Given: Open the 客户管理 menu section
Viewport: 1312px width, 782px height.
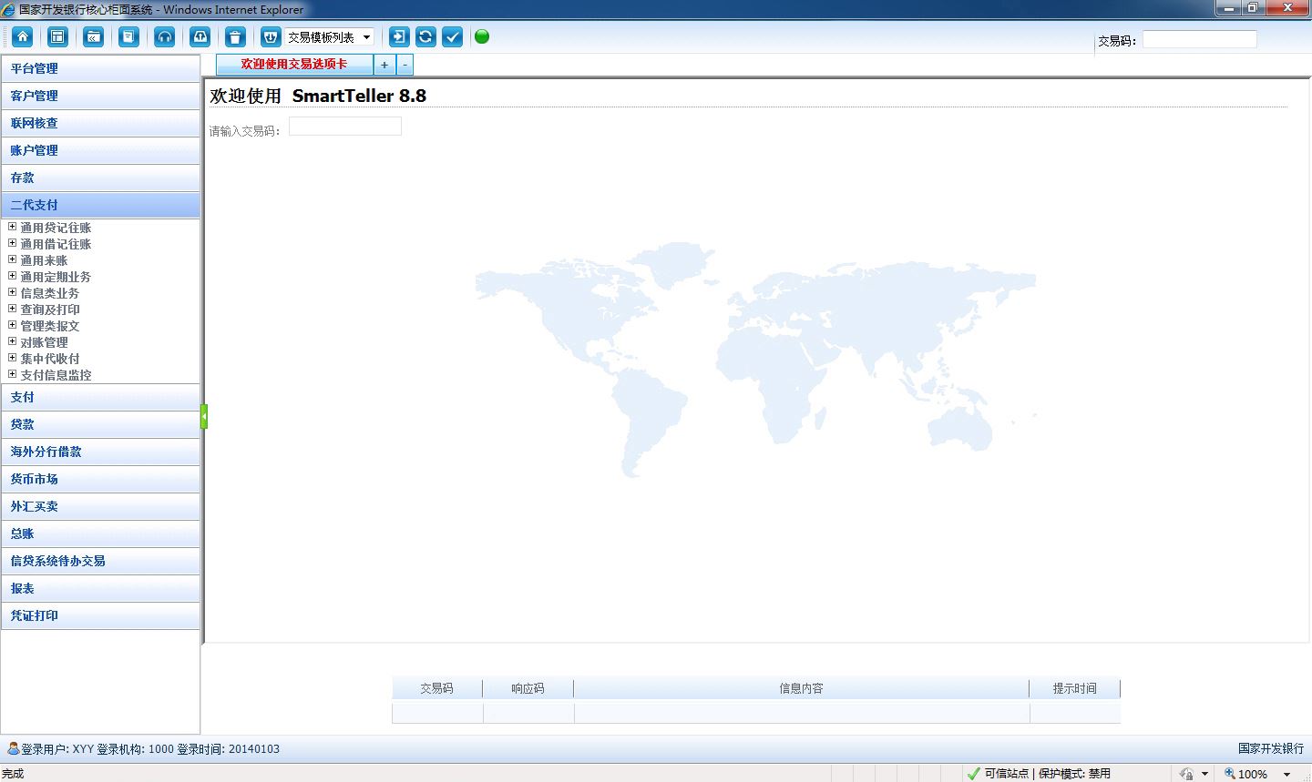Looking at the screenshot, I should 100,96.
